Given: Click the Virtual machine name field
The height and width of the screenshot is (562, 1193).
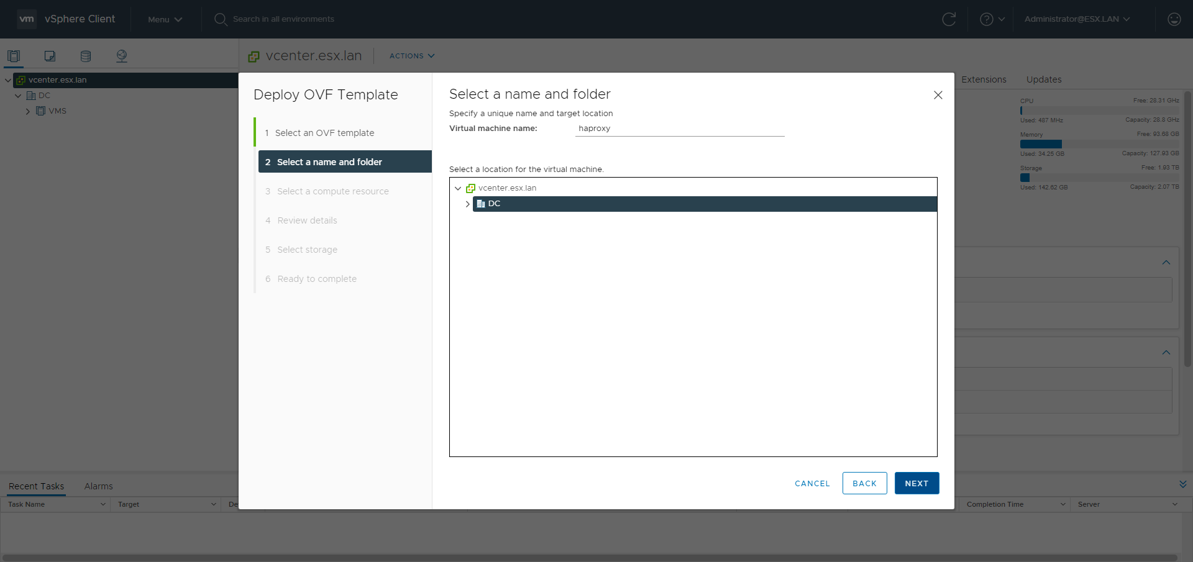Looking at the screenshot, I should tap(679, 129).
